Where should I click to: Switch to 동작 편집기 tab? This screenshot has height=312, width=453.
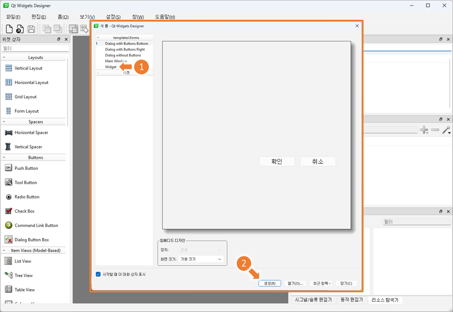tap(352, 300)
